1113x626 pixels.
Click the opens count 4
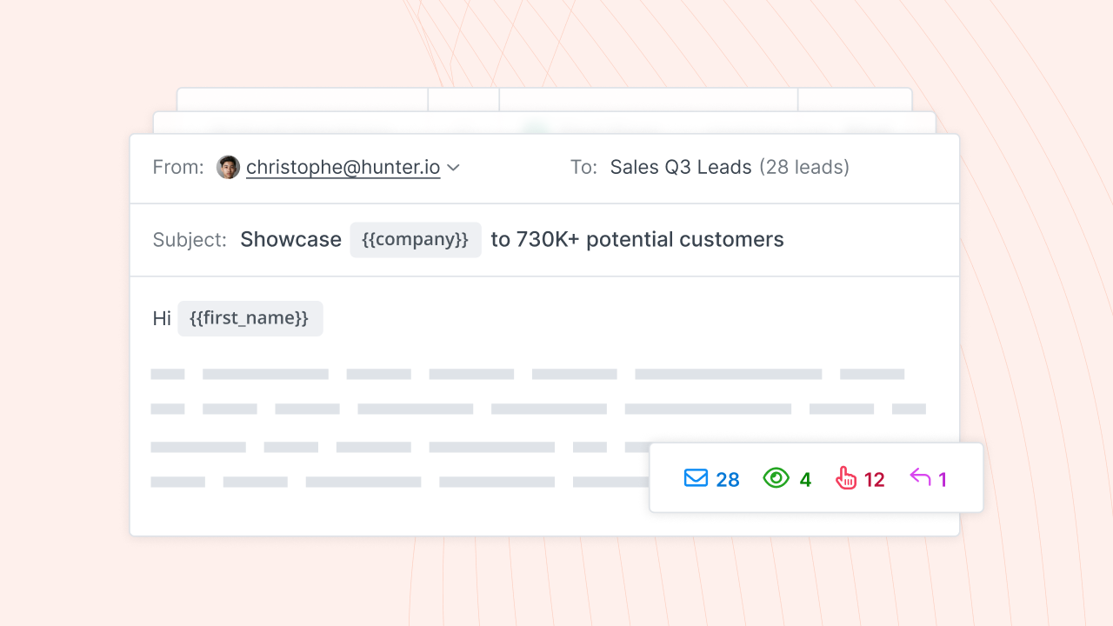[805, 480]
